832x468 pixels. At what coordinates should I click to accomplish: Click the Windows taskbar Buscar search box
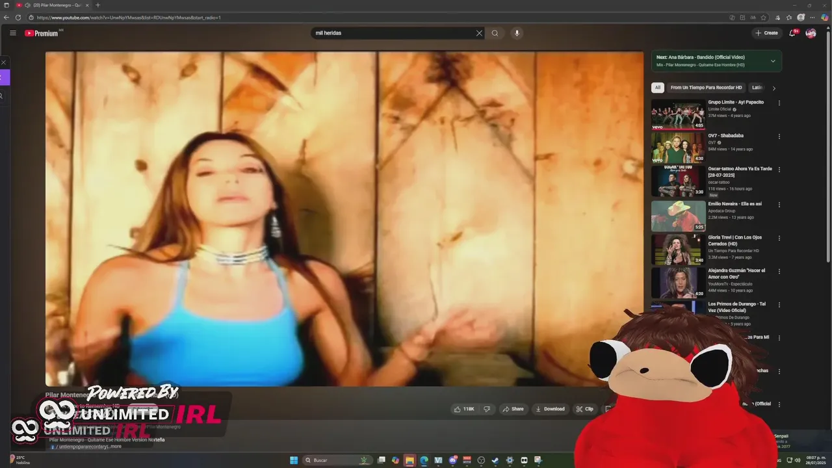coord(337,460)
